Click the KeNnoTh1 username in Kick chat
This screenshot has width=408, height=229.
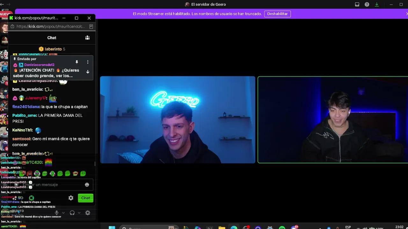pyautogui.click(x=22, y=130)
